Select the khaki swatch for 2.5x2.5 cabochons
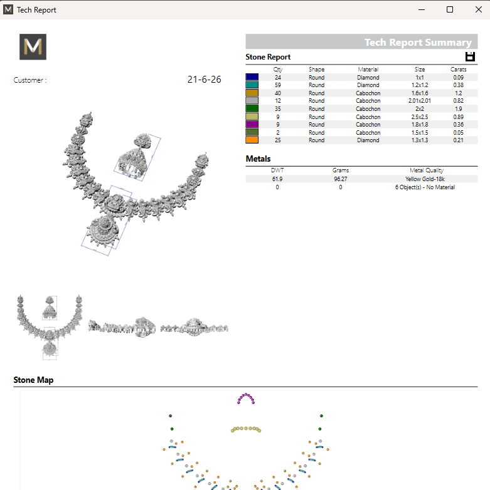The height and width of the screenshot is (490, 490). tap(252, 117)
